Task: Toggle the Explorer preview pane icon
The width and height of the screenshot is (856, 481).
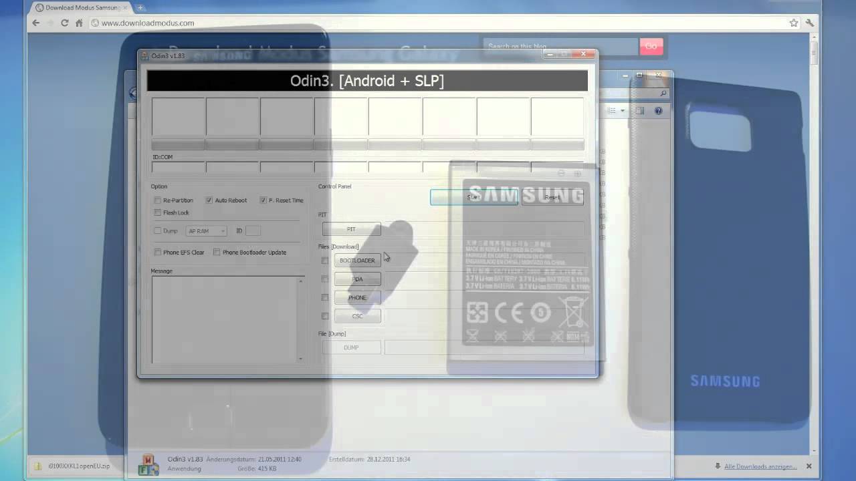Action: point(640,111)
